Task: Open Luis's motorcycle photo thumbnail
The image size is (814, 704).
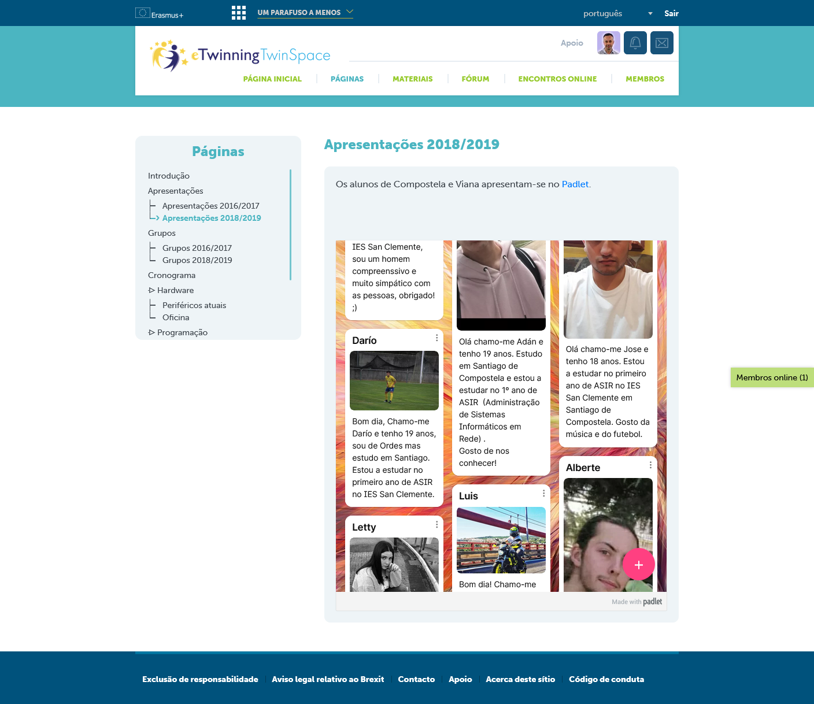Action: click(501, 540)
